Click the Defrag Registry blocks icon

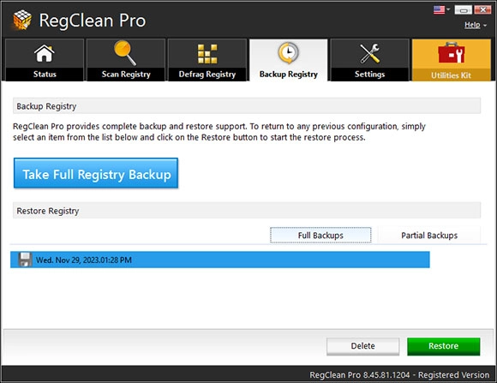point(207,54)
